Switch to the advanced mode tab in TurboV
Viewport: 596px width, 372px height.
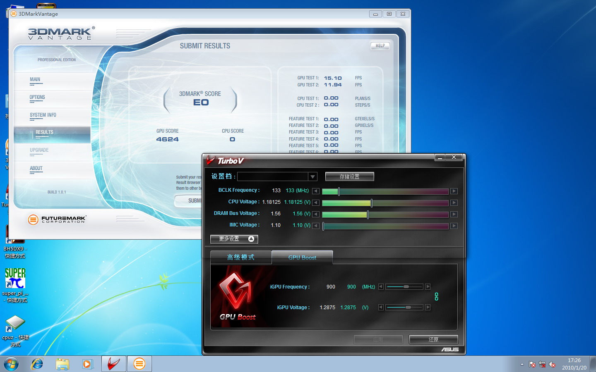[240, 257]
